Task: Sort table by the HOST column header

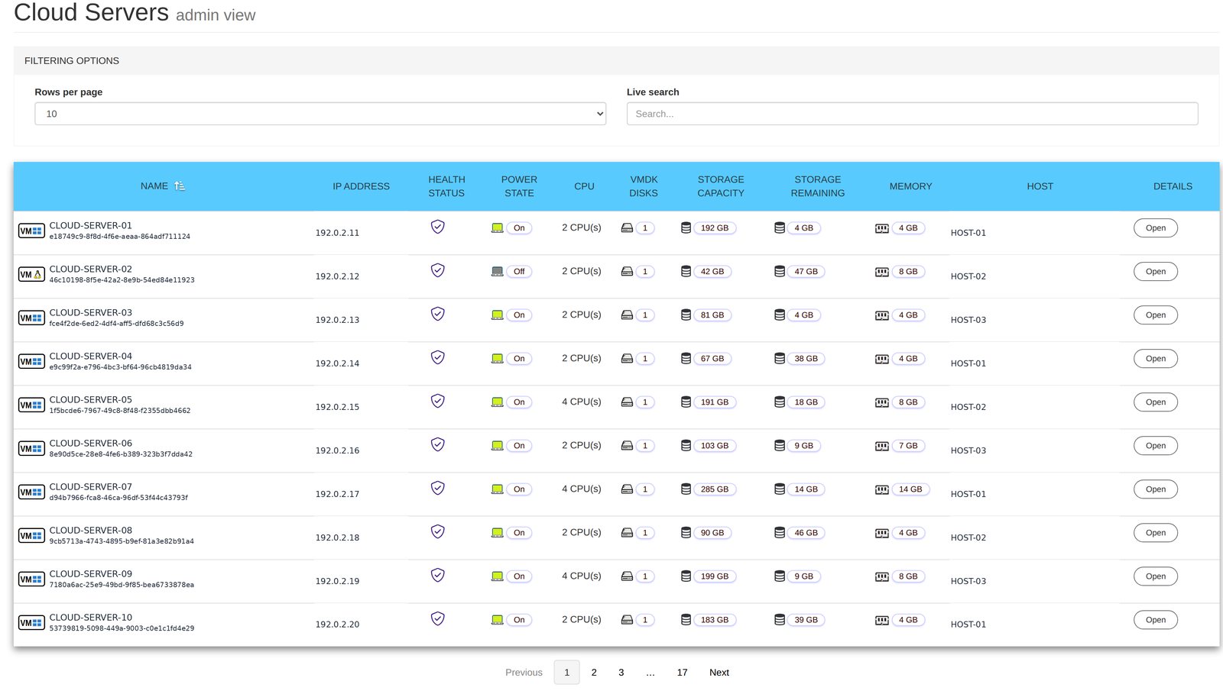Action: pos(1040,186)
